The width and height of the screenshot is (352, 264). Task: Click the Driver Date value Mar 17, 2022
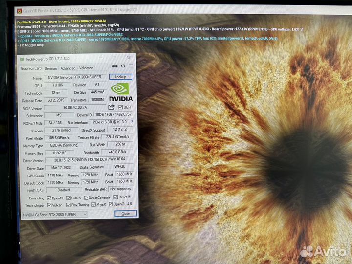pos(61,168)
